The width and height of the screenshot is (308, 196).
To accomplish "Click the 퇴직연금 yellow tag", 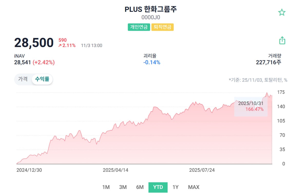I will coord(162,27).
